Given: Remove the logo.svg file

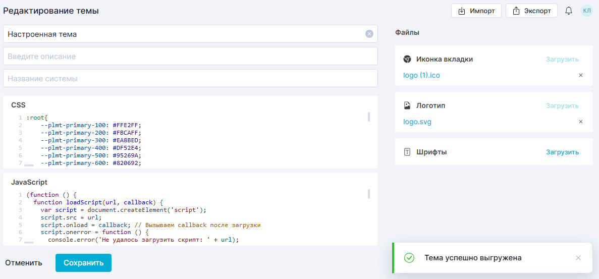Looking at the screenshot, I should click(580, 122).
